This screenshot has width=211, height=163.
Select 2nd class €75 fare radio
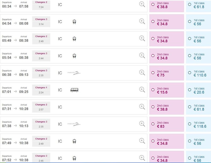(153, 73)
